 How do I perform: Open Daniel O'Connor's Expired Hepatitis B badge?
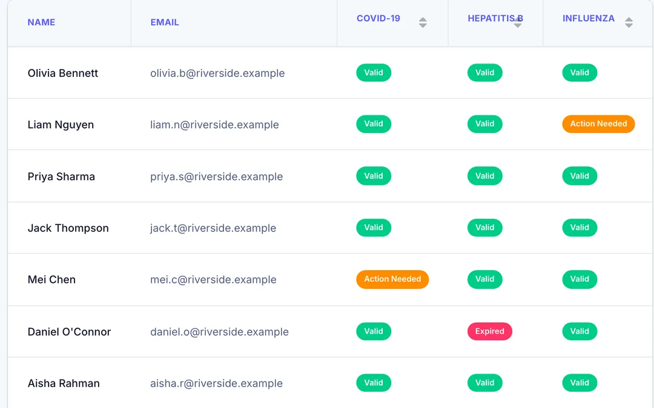[x=490, y=331]
